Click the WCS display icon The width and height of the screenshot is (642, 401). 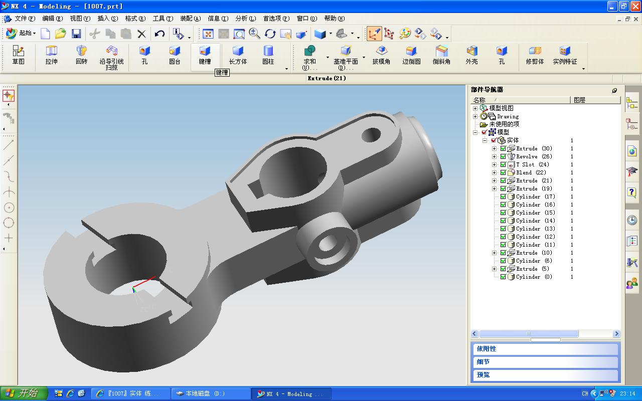click(x=374, y=34)
